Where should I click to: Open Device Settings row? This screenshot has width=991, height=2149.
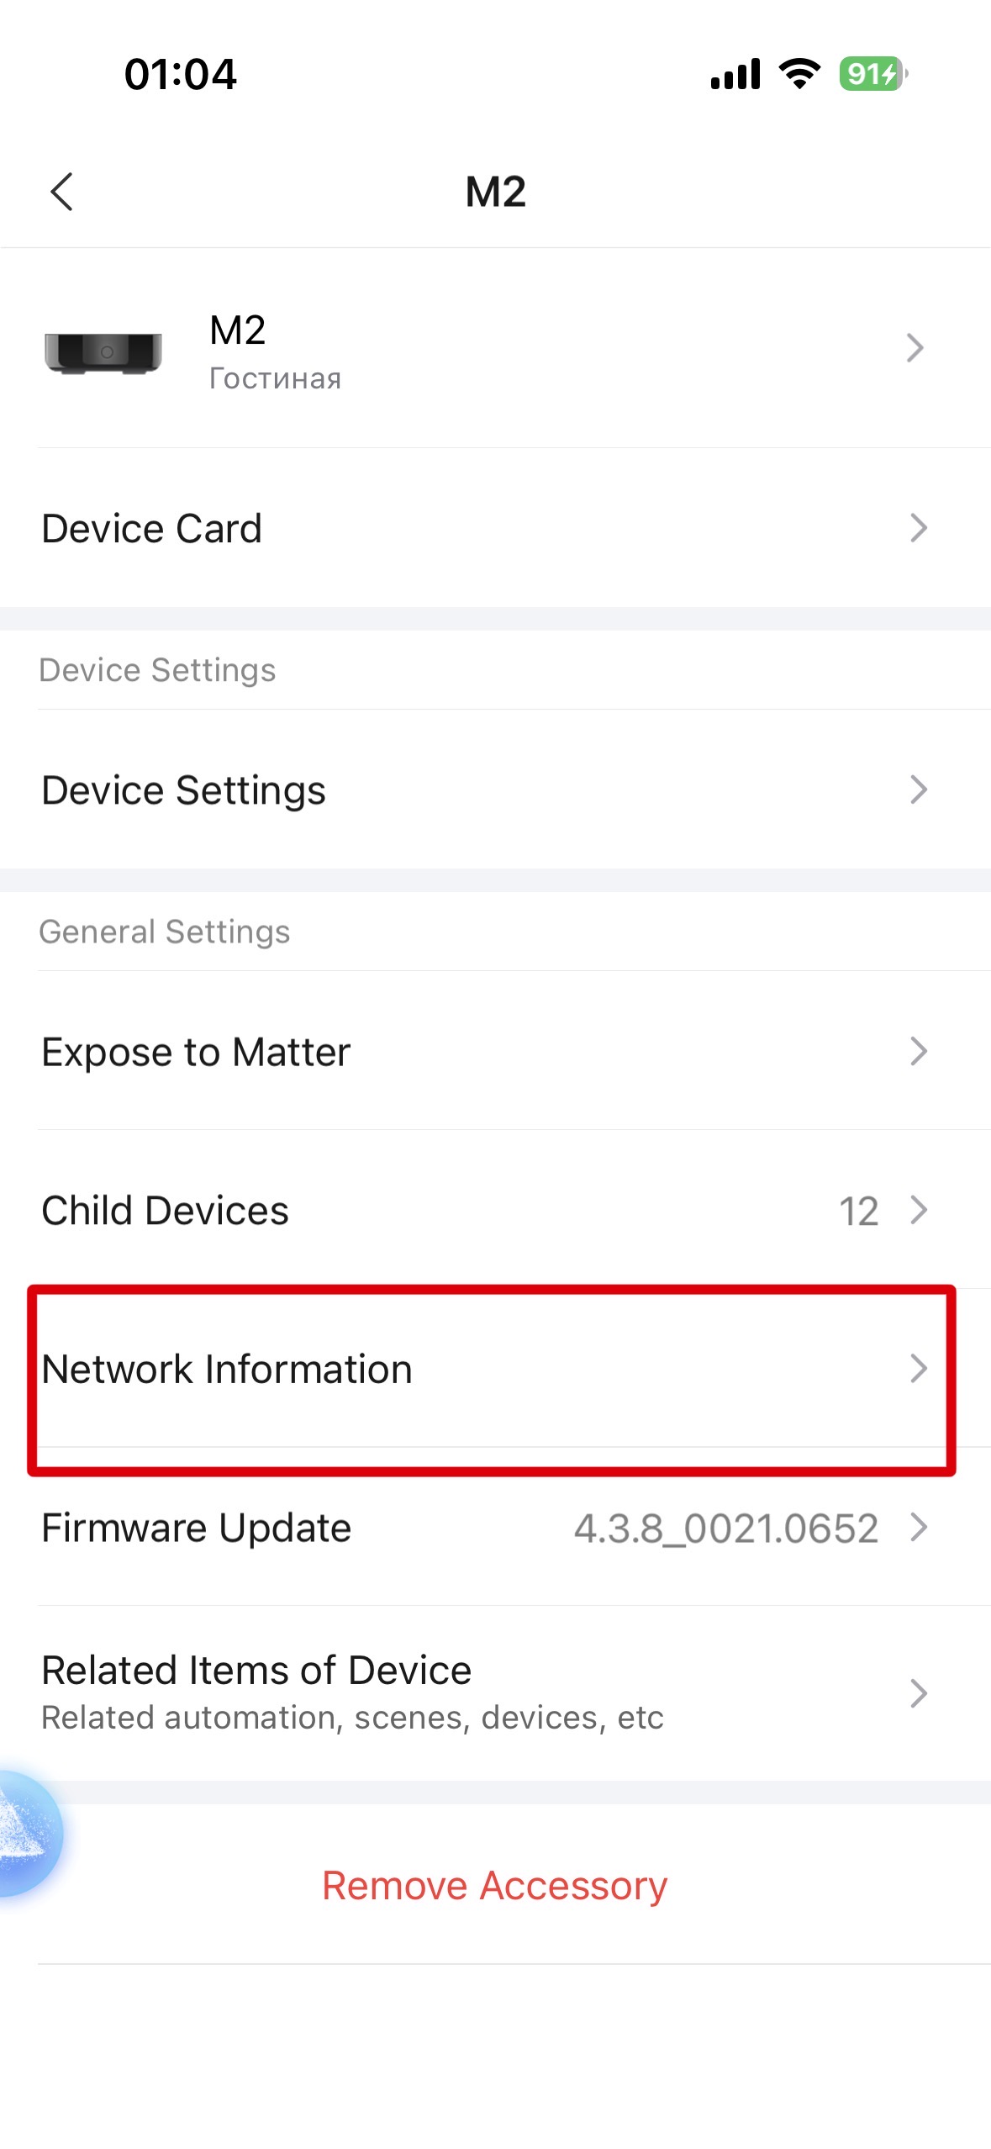(185, 790)
